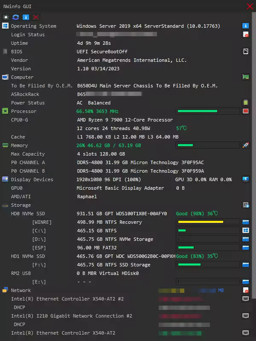Click the display icon on Display Devices row
The width and height of the screenshot is (256, 341).
(245, 179)
